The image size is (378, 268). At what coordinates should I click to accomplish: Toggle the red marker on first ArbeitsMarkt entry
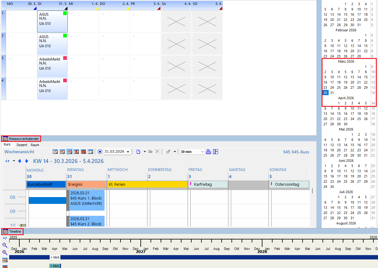(65, 58)
